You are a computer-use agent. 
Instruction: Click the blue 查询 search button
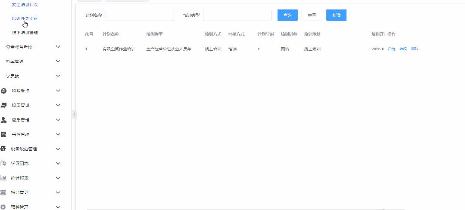point(287,15)
